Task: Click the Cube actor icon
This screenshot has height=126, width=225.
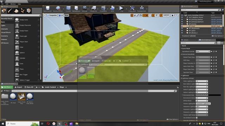Action: (17, 47)
